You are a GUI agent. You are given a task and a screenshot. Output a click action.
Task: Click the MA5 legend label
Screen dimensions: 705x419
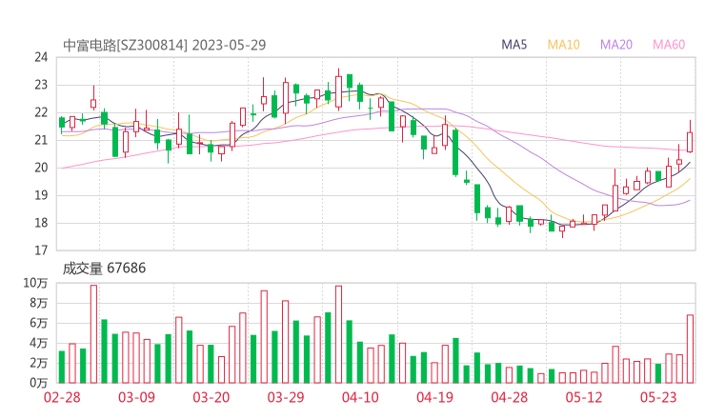coord(514,45)
